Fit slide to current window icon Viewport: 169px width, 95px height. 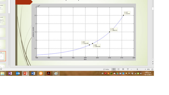[x=152, y=69]
